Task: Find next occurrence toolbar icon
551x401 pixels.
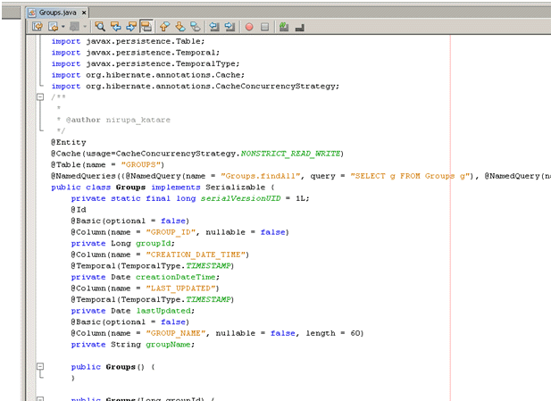Action: click(x=130, y=27)
